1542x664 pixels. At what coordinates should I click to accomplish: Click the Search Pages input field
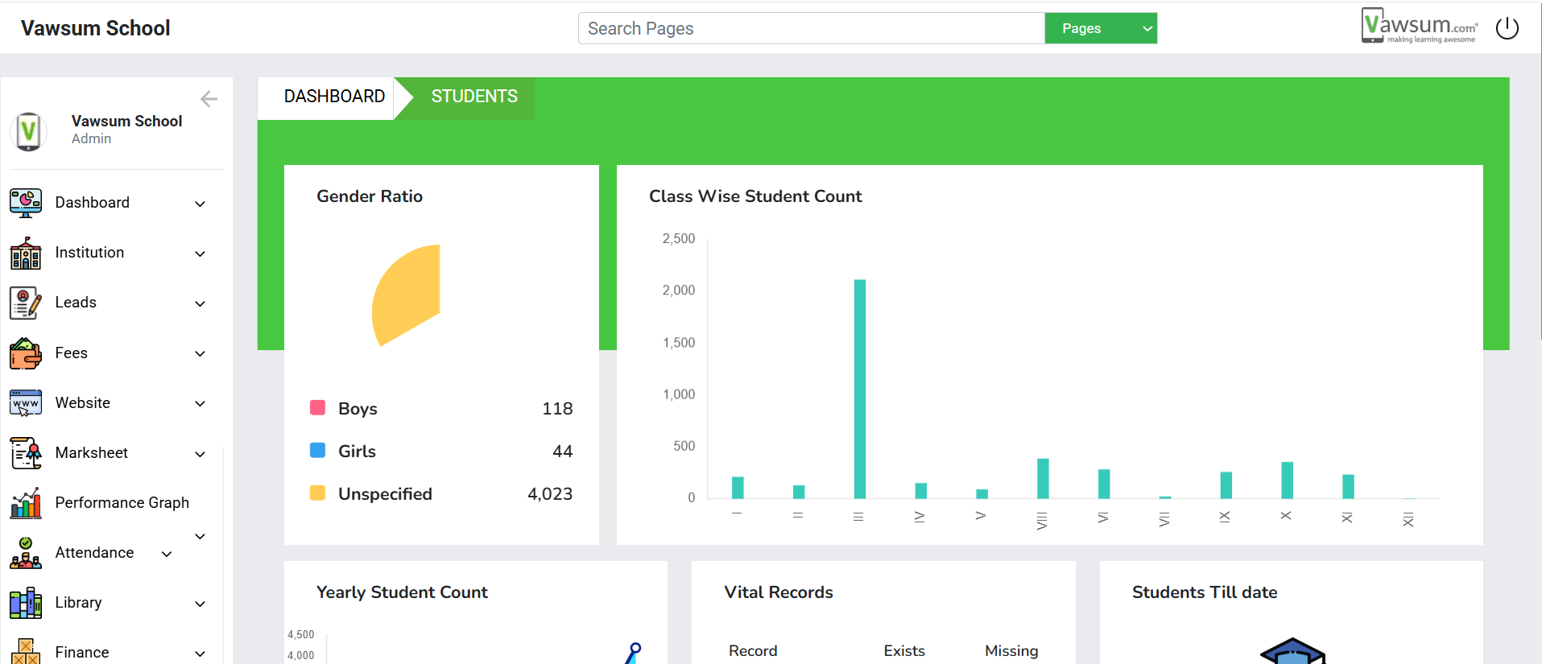[811, 28]
